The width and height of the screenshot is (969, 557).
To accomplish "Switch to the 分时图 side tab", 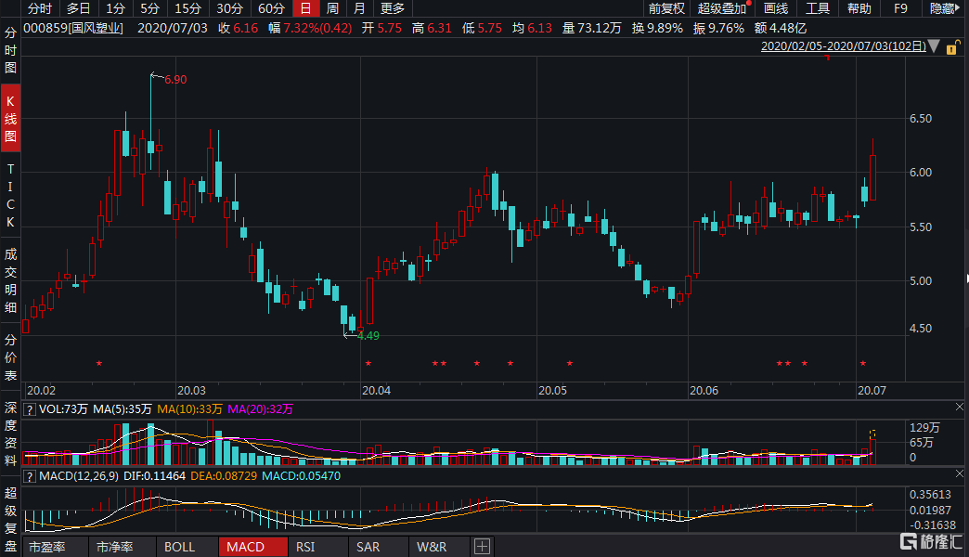I will 10,51.
